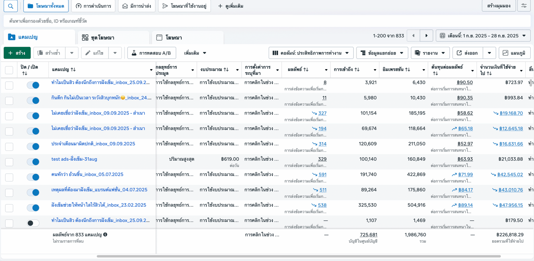
Task: Open the แผนภูมิ chart view
Action: point(514,53)
